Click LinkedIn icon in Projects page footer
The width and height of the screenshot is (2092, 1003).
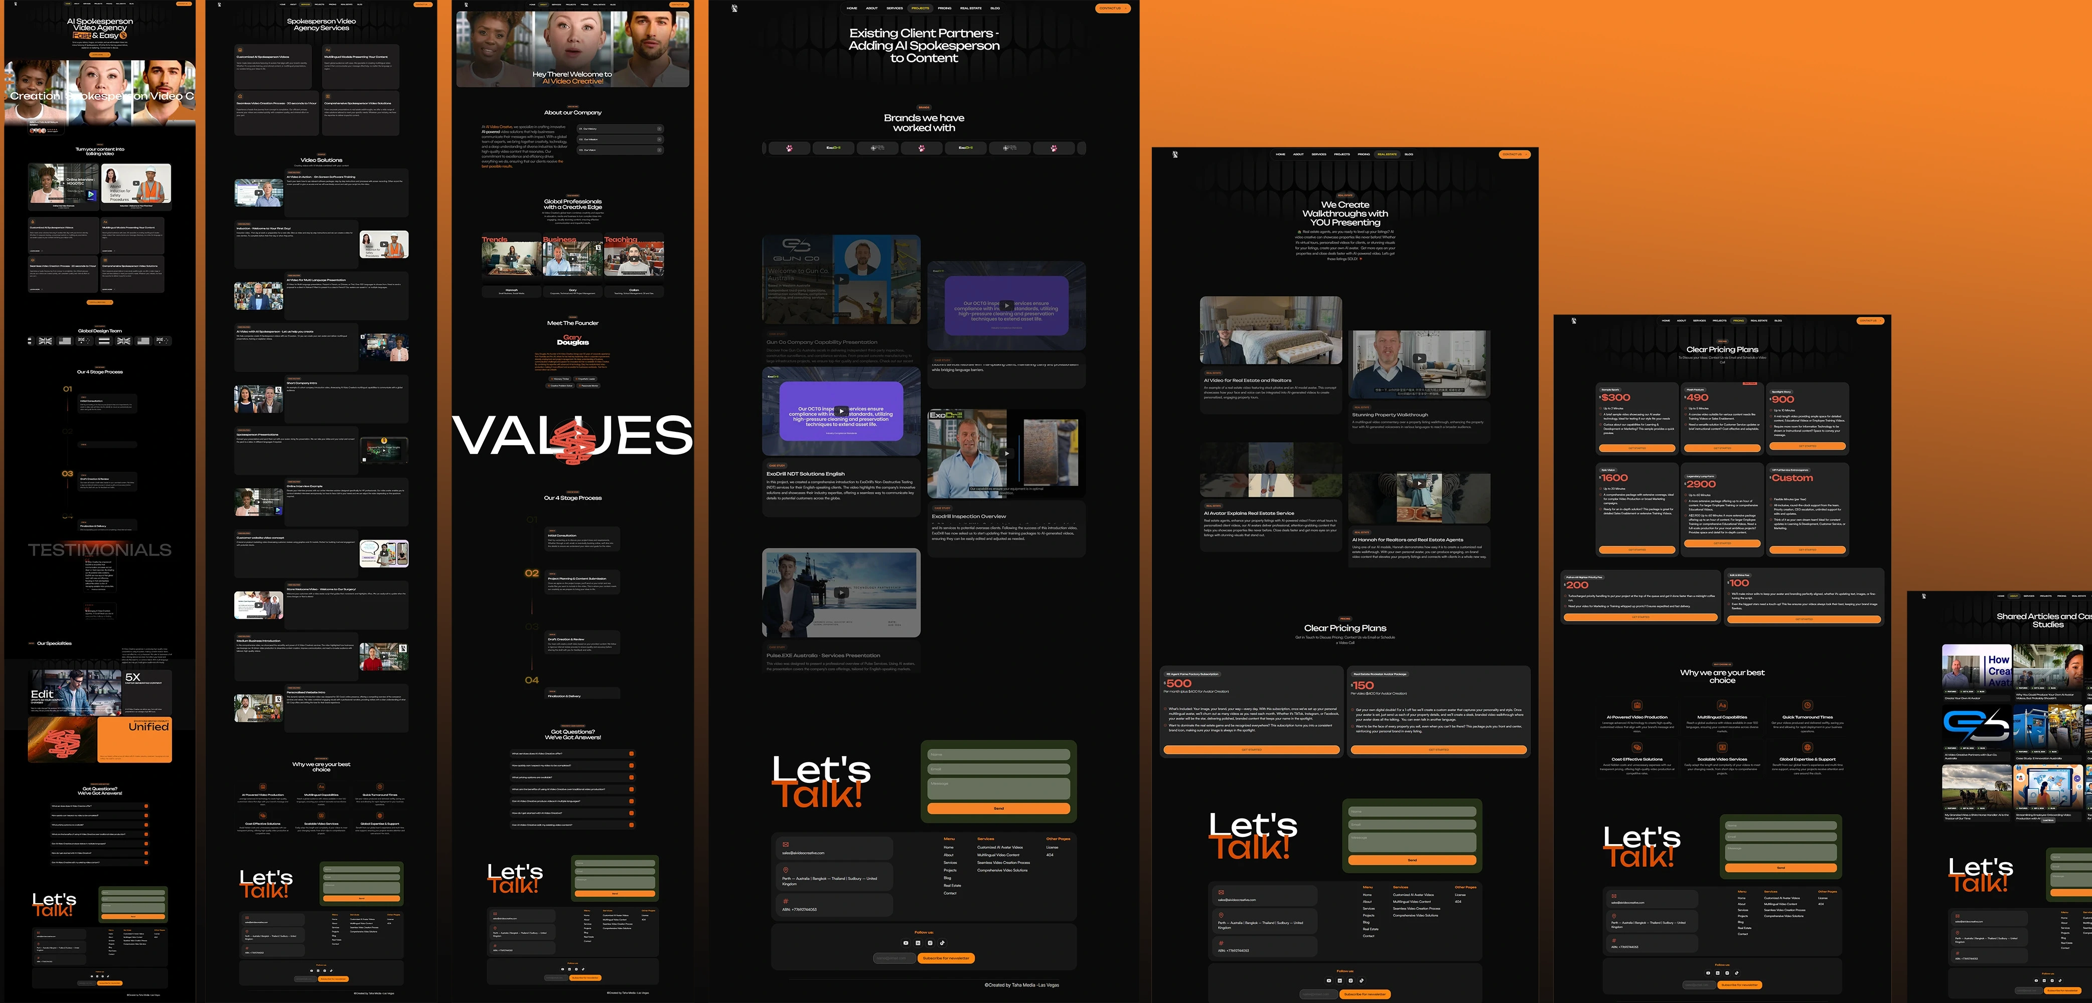click(x=918, y=943)
